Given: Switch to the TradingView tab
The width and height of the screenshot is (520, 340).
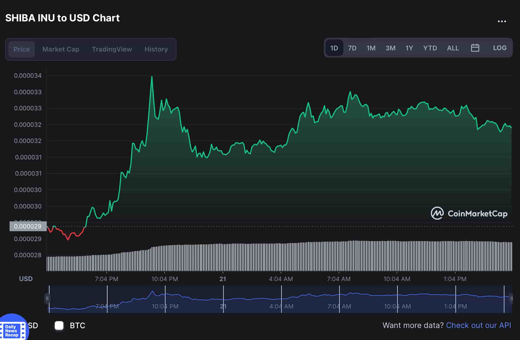Looking at the screenshot, I should click(x=112, y=49).
